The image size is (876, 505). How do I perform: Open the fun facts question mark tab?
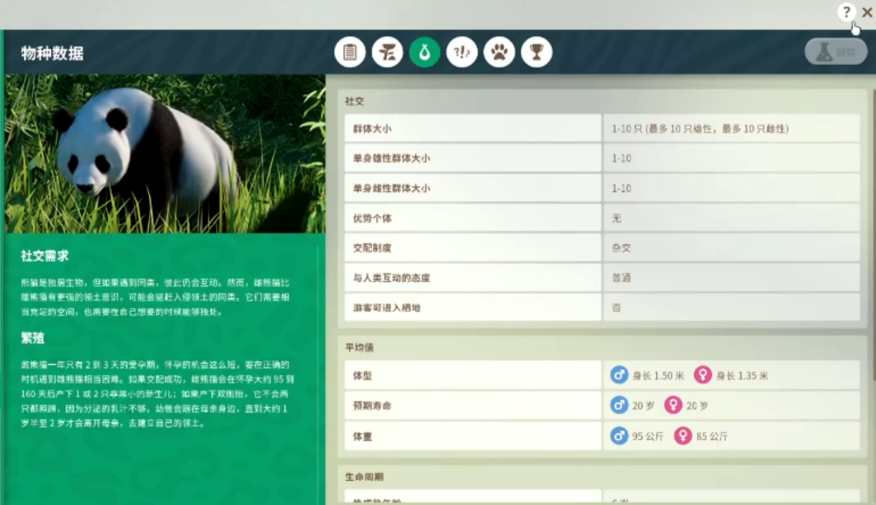click(x=462, y=53)
